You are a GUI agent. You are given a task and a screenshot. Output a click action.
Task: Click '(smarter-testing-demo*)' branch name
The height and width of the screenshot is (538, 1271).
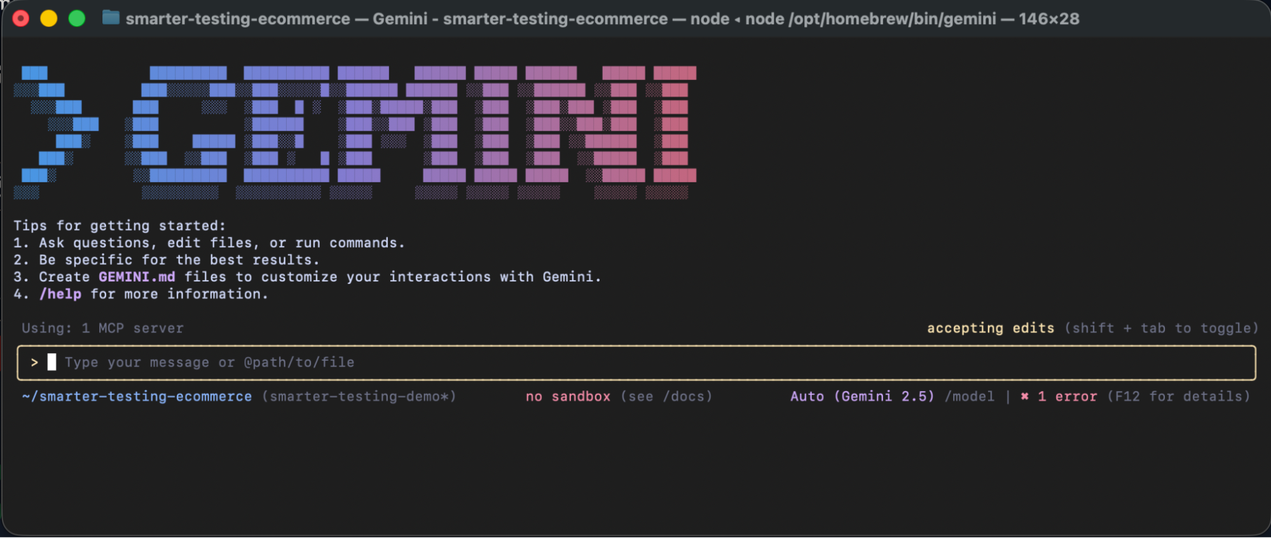click(359, 396)
